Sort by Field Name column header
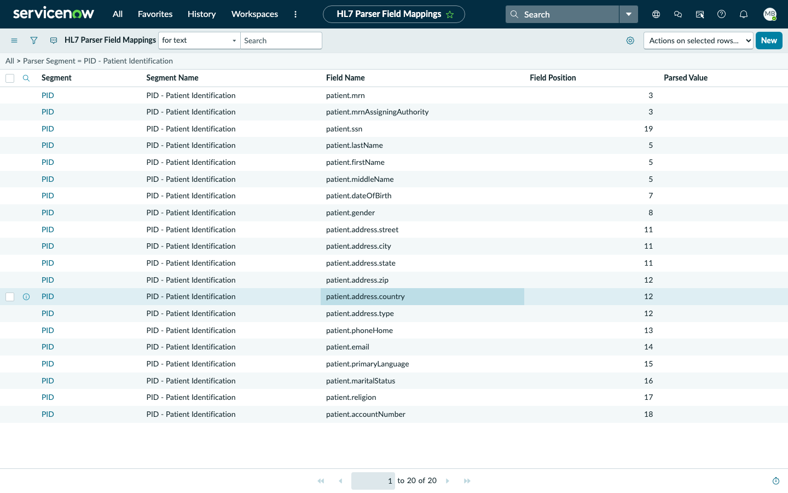 pyautogui.click(x=345, y=78)
